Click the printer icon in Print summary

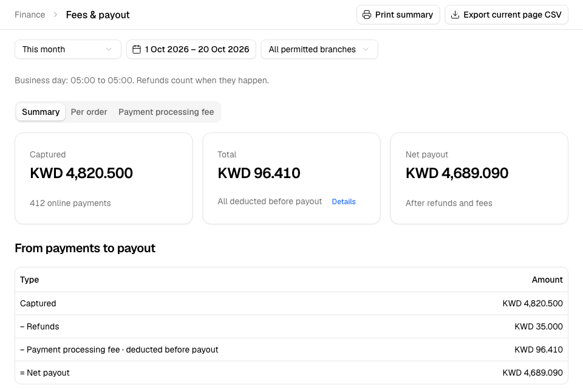coord(367,15)
